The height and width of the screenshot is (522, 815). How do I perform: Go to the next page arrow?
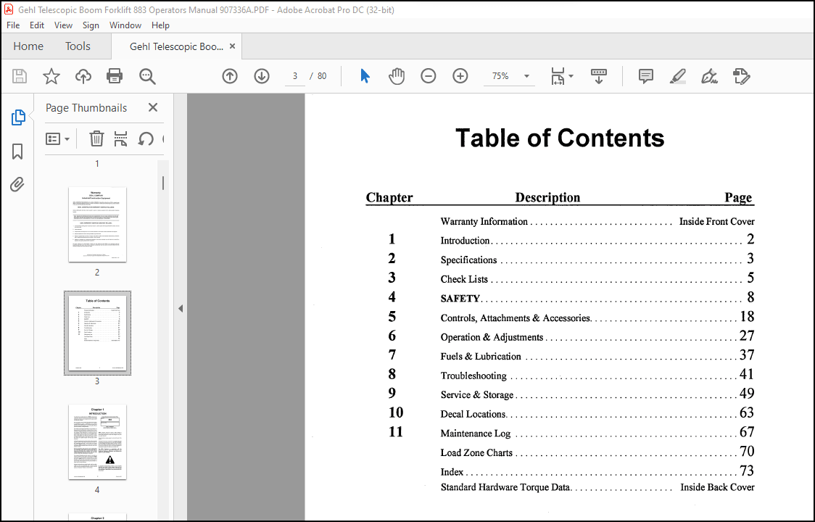(262, 76)
